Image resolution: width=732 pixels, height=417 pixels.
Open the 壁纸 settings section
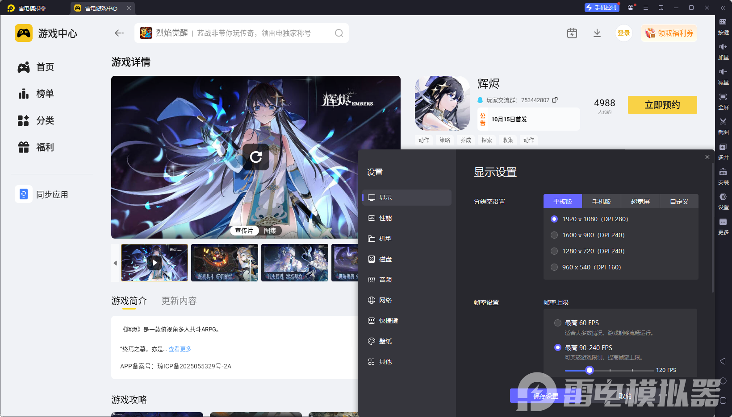[385, 341]
